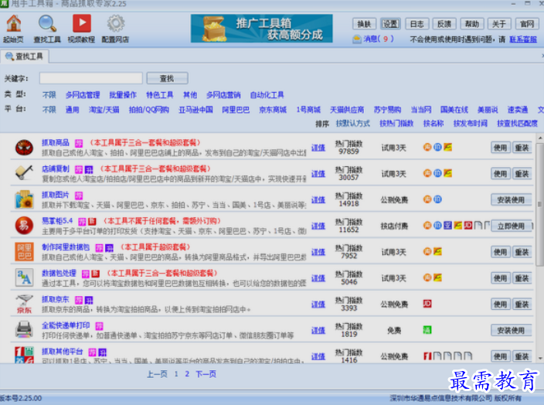Select the 查找工具 tab

(x=24, y=56)
